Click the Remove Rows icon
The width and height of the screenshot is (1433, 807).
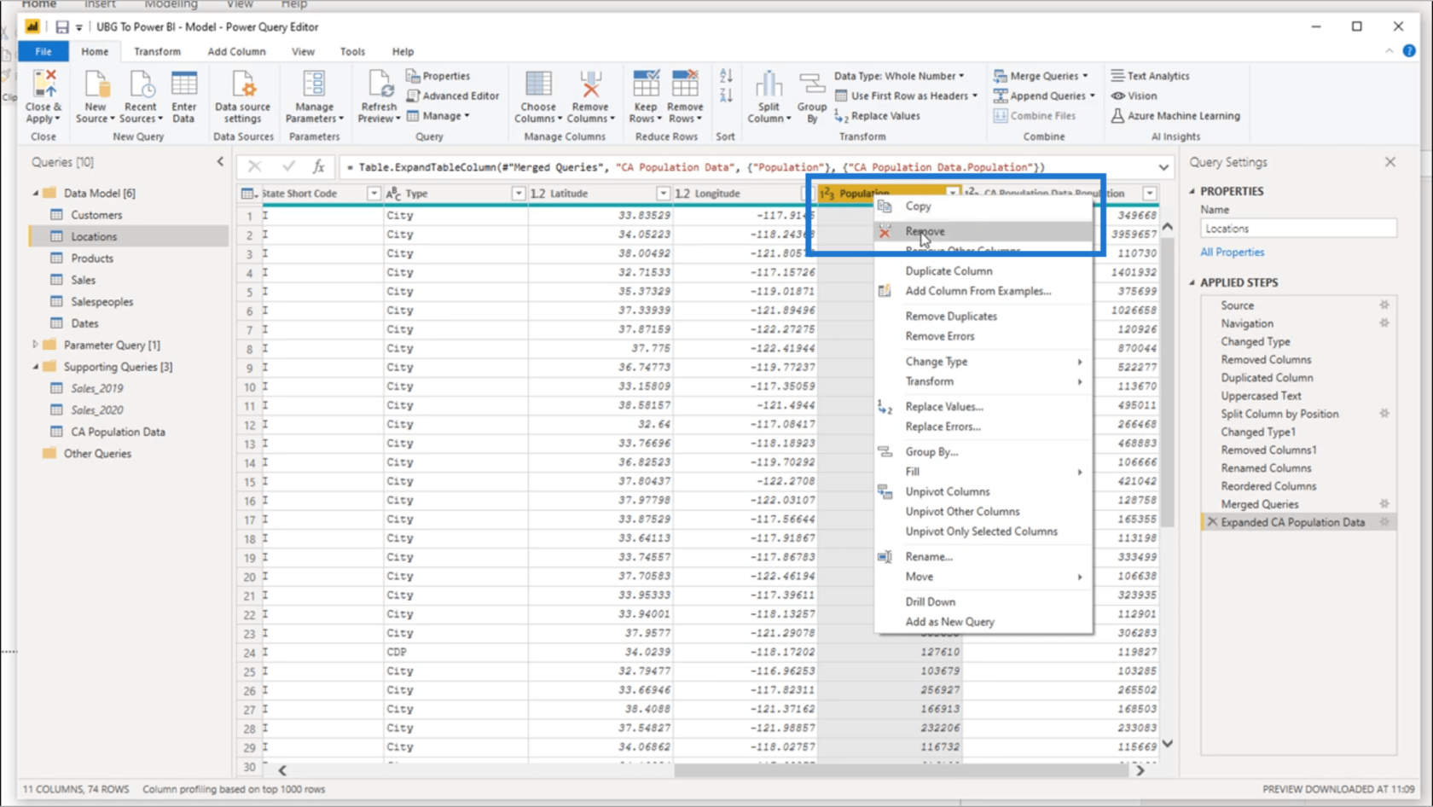pyautogui.click(x=685, y=84)
